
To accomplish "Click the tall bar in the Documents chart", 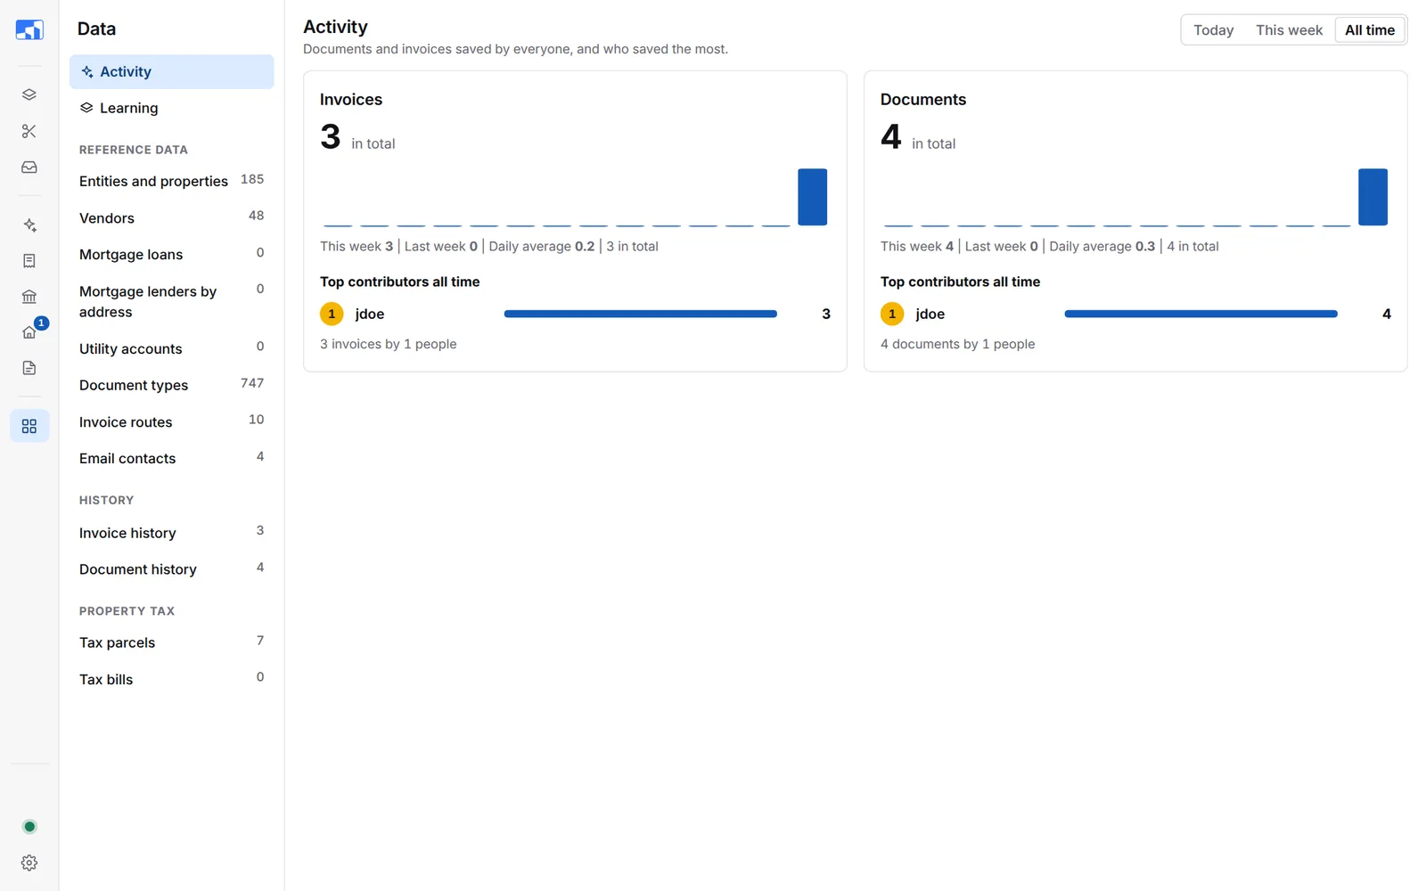I will pos(1373,197).
